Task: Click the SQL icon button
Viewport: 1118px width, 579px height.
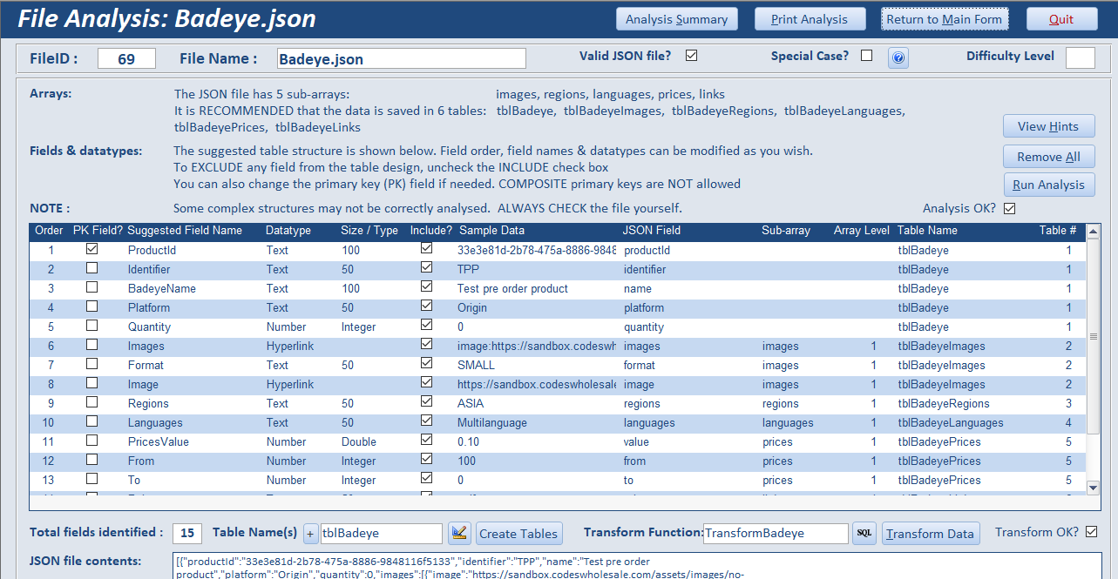Action: (864, 534)
